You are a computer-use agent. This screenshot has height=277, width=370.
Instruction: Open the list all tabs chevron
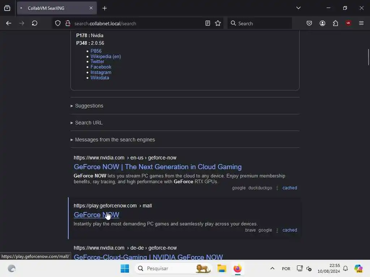tap(298, 8)
